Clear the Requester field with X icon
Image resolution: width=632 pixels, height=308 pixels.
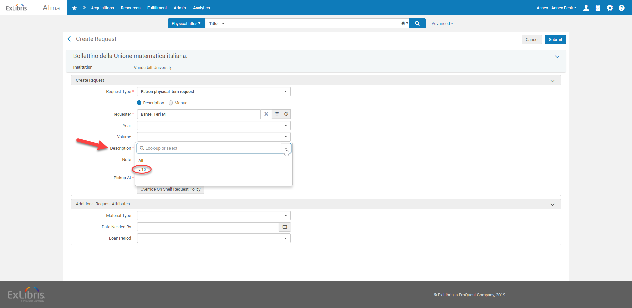pyautogui.click(x=266, y=114)
